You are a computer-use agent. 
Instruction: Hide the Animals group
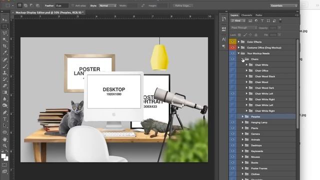(x=232, y=139)
